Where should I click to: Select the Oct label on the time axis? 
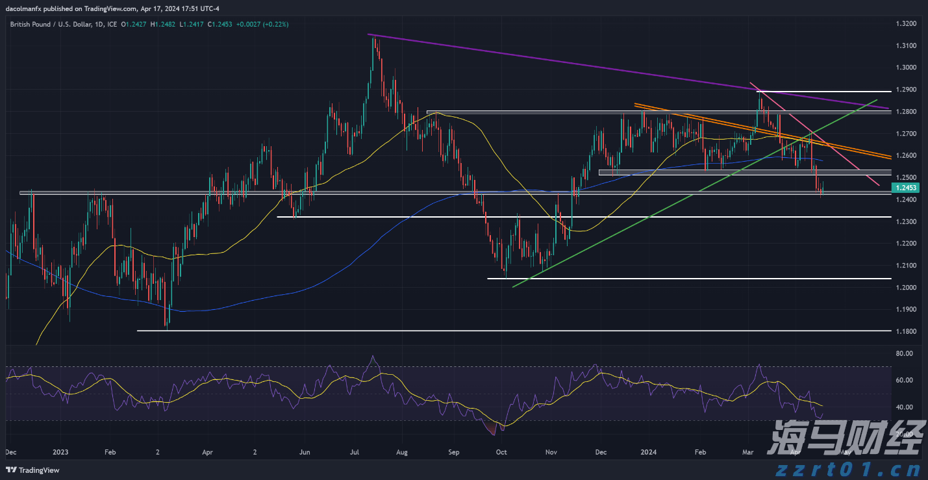click(x=501, y=451)
